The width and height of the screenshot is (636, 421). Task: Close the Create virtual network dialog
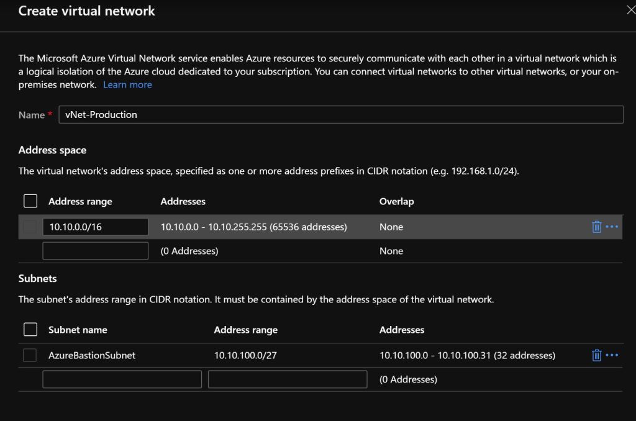(x=631, y=9)
